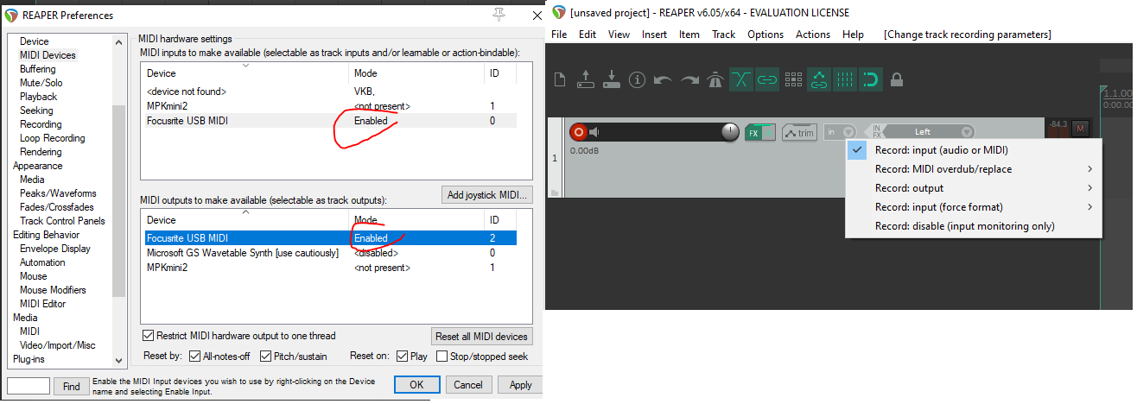This screenshot has height=404, width=1137.
Task: Click the Preferences category list scrollbar
Action: (119, 200)
